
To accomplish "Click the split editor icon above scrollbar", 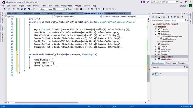I will click(148, 19).
